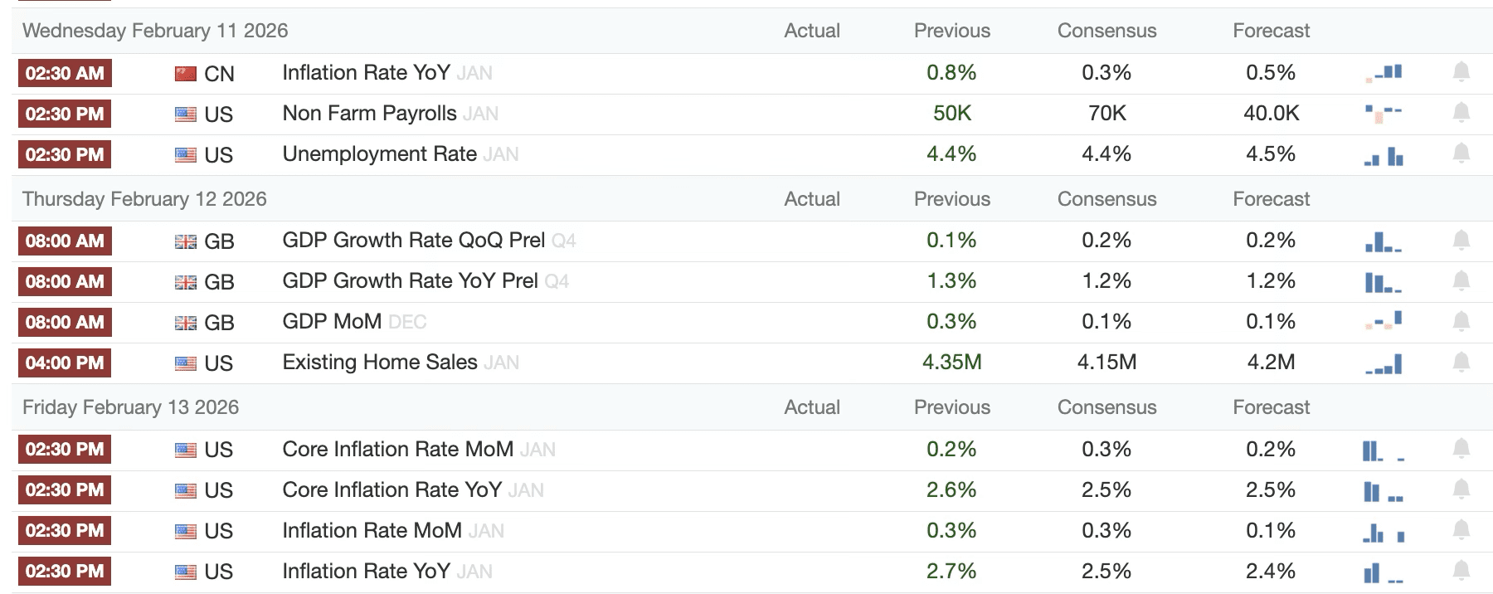Click the Friday February 13 2026 date header
The width and height of the screenshot is (1493, 594).
130,407
